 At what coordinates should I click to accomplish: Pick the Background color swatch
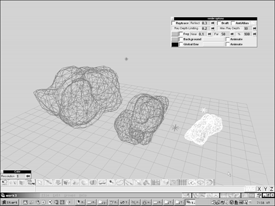(175, 39)
